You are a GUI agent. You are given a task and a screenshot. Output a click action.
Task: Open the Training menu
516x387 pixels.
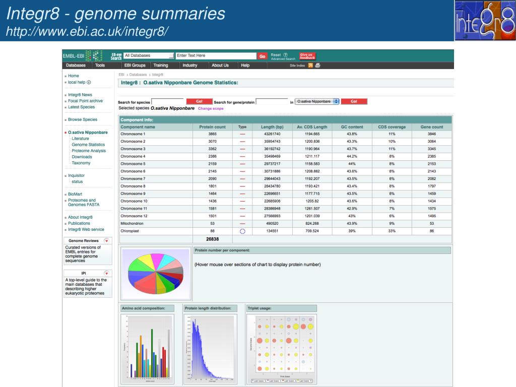[161, 66]
